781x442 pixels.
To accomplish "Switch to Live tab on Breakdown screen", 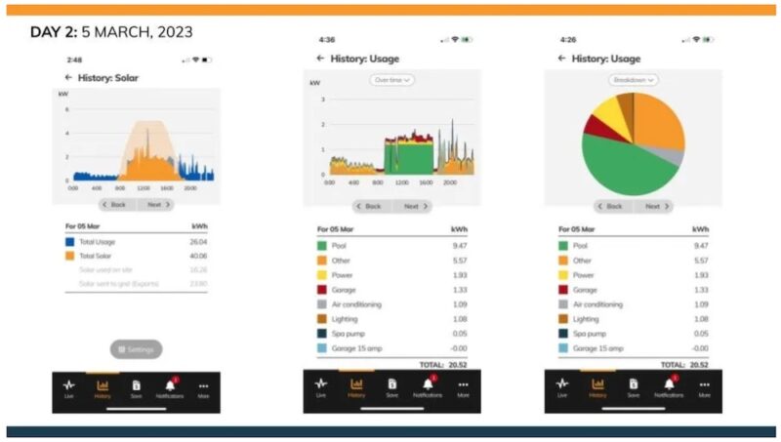I will [562, 387].
